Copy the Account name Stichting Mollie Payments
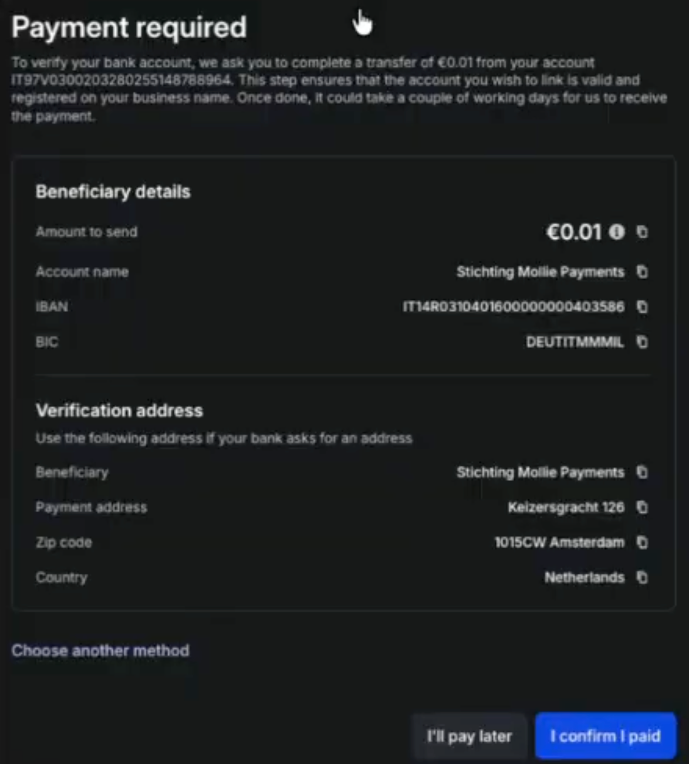This screenshot has width=689, height=764. pyautogui.click(x=642, y=272)
